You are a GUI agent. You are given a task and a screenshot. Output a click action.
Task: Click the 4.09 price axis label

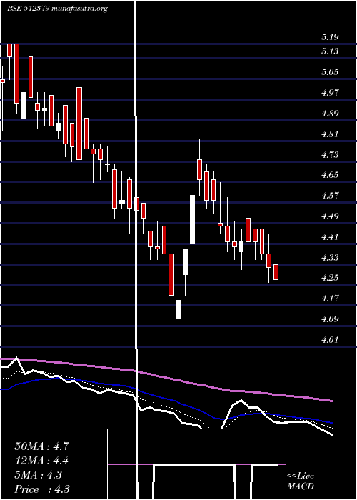pyautogui.click(x=330, y=319)
